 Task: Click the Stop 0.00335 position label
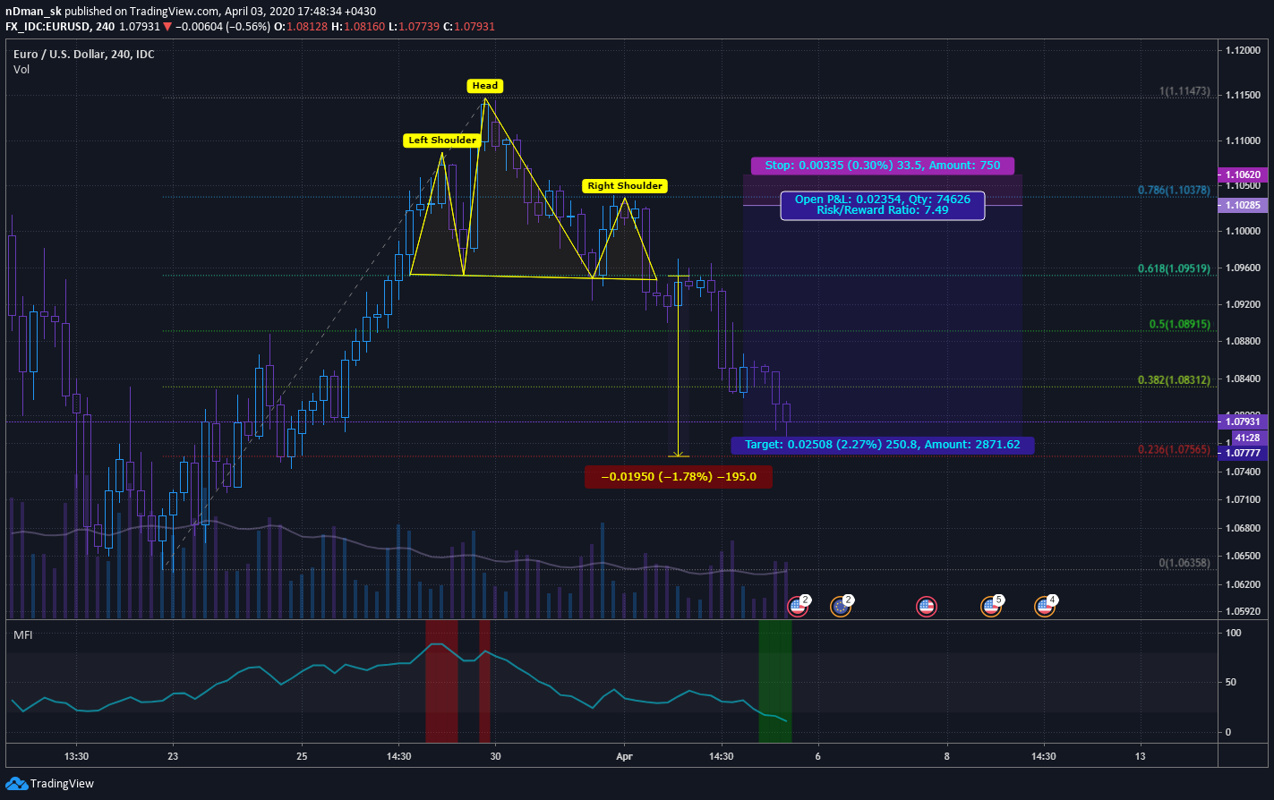882,166
